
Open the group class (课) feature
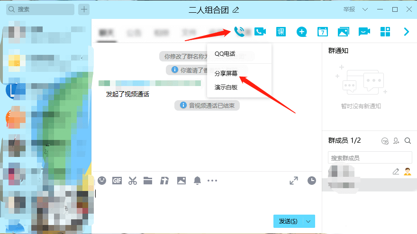[x=281, y=32]
